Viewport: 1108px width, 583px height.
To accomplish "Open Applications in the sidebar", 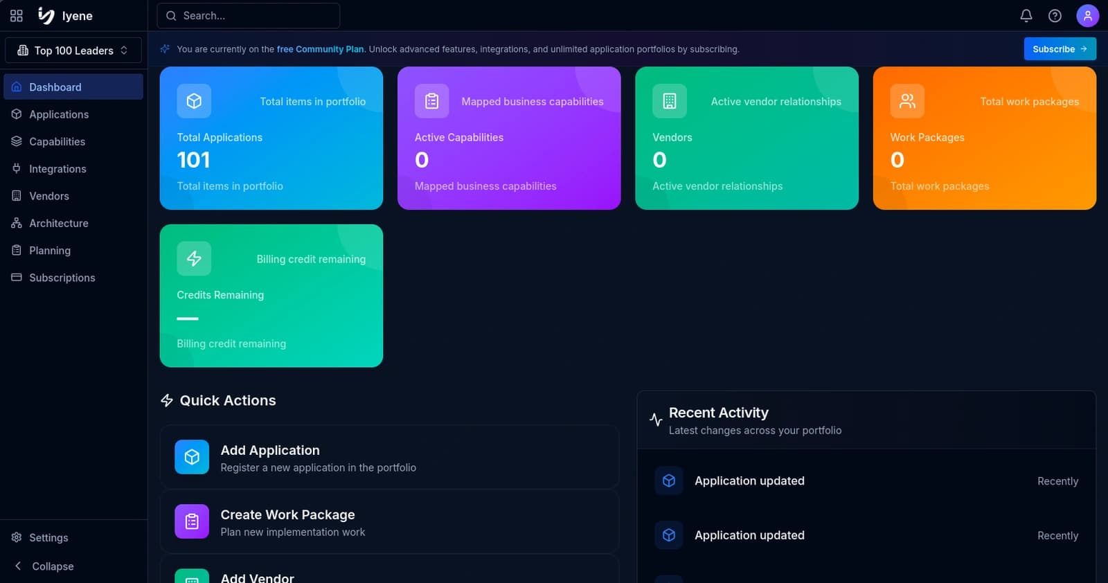I will click(x=73, y=114).
